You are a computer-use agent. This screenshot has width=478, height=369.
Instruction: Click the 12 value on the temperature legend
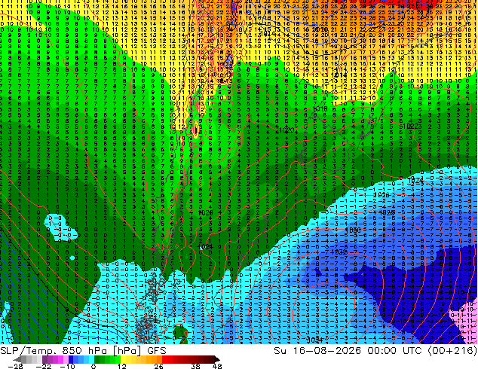(x=122, y=366)
